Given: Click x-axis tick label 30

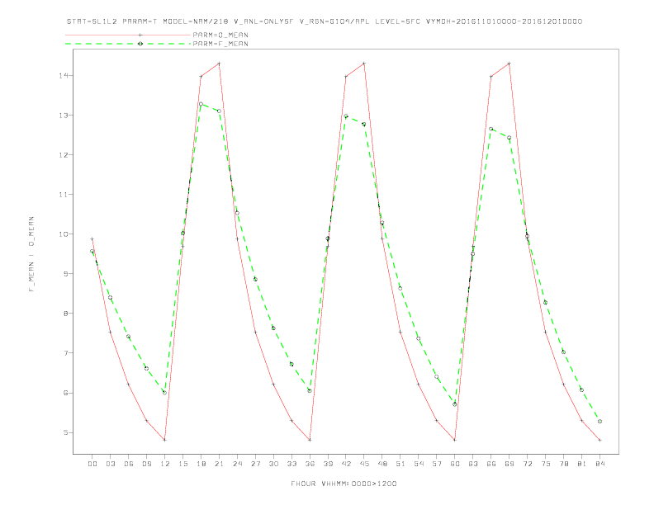Looking at the screenshot, I should pyautogui.click(x=273, y=464).
